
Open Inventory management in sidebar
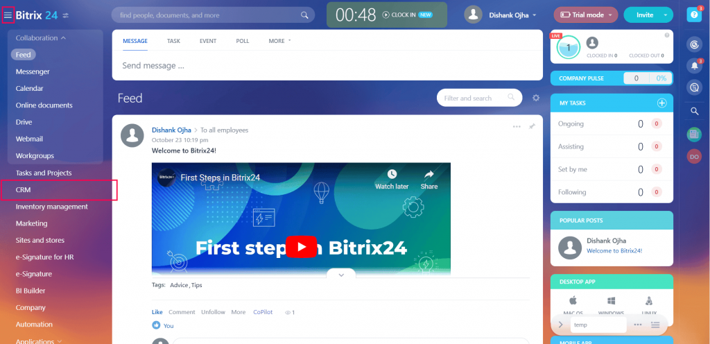[51, 207]
